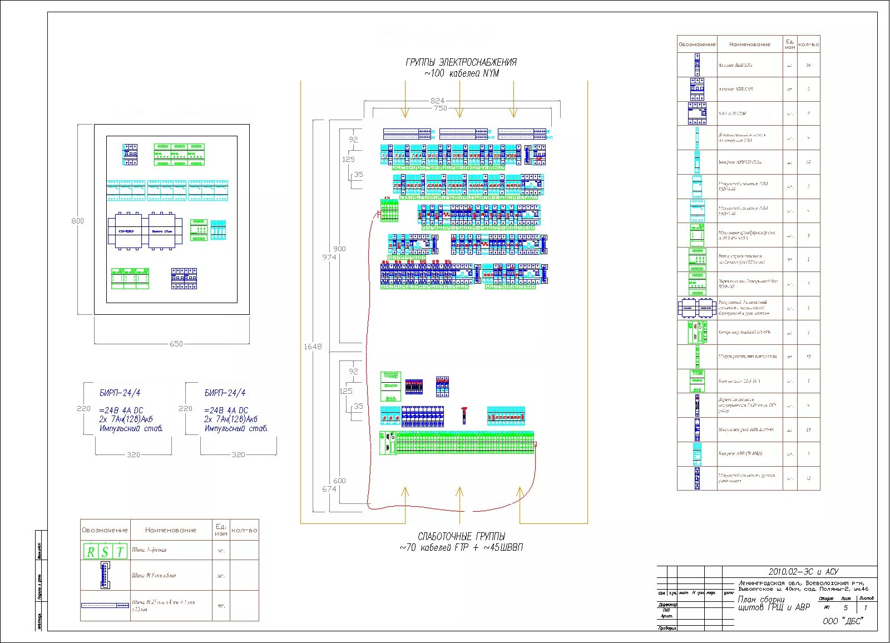Click the fuse holder legend symbol
This screenshot has height=643, width=890.
tap(697, 405)
